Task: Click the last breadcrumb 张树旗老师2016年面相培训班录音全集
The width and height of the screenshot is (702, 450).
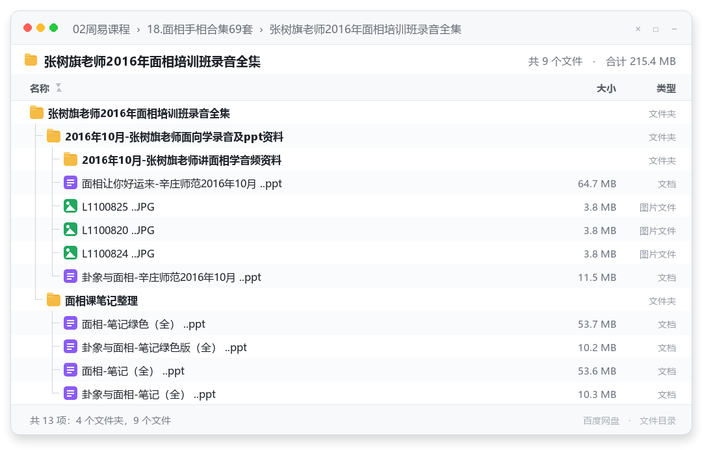Action: coord(365,29)
